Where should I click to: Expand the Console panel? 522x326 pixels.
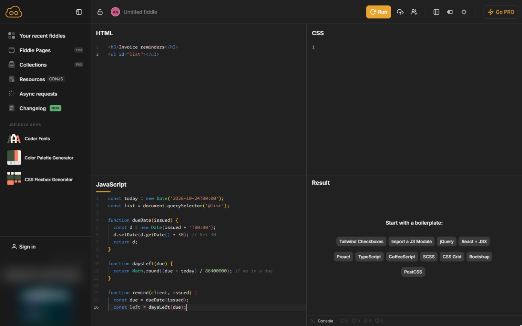click(322, 321)
